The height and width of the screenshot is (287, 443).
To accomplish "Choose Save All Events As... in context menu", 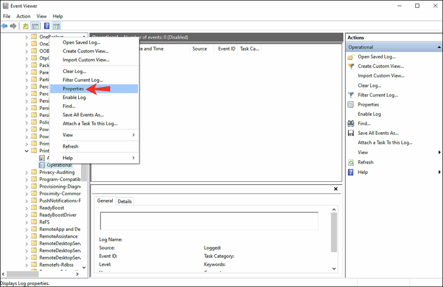I will click(x=94, y=115).
